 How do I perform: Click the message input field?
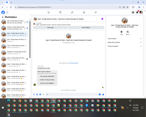(72, 94)
